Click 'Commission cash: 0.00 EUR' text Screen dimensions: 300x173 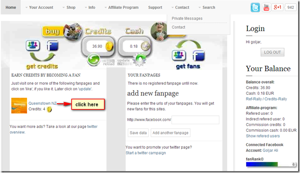point(271,130)
